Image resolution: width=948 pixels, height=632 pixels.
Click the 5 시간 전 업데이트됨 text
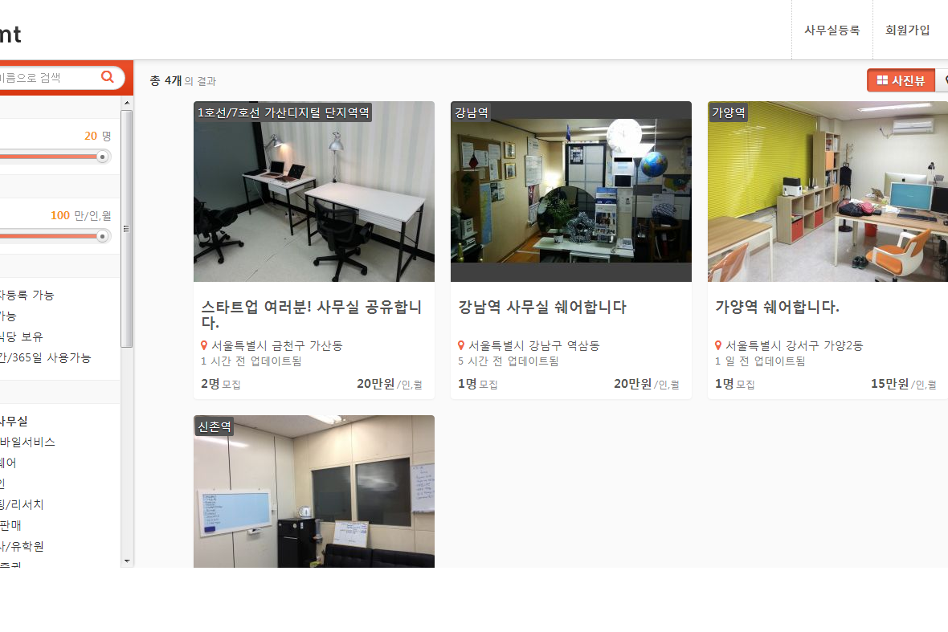tap(508, 361)
